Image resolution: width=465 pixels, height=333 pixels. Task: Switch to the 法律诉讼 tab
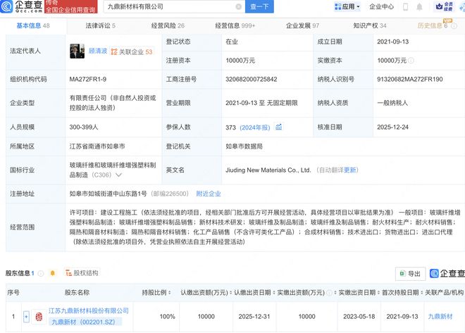(x=100, y=25)
